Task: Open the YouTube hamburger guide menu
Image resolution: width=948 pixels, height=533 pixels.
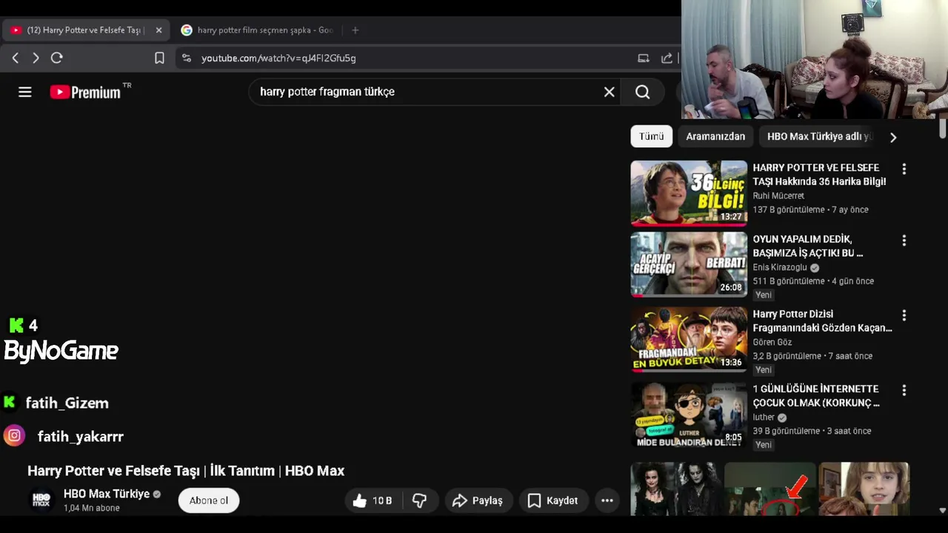Action: click(x=25, y=92)
